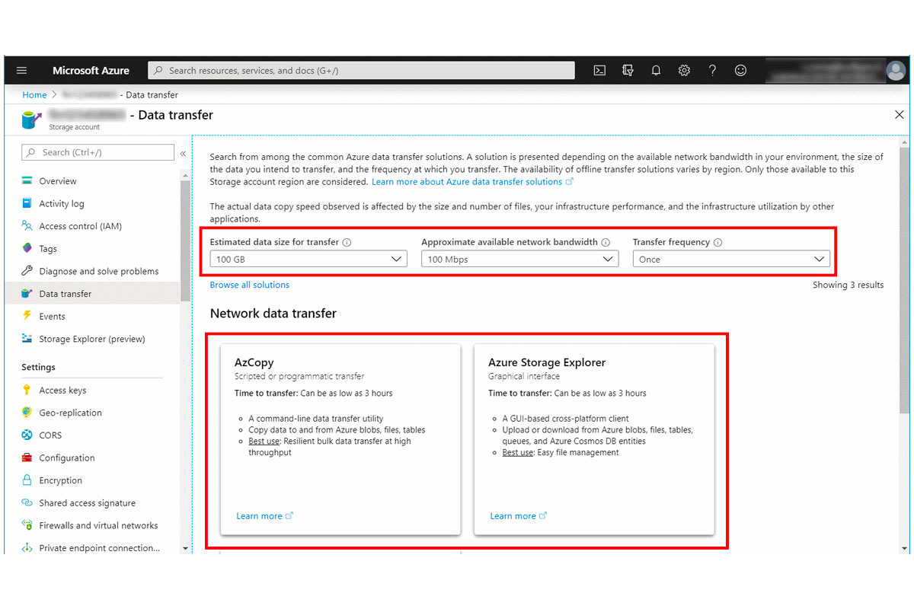This screenshot has width=914, height=609.
Task: Click the Microsoft Azure logo text
Action: point(91,70)
